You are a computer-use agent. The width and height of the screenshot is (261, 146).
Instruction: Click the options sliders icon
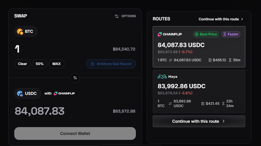tap(117, 16)
